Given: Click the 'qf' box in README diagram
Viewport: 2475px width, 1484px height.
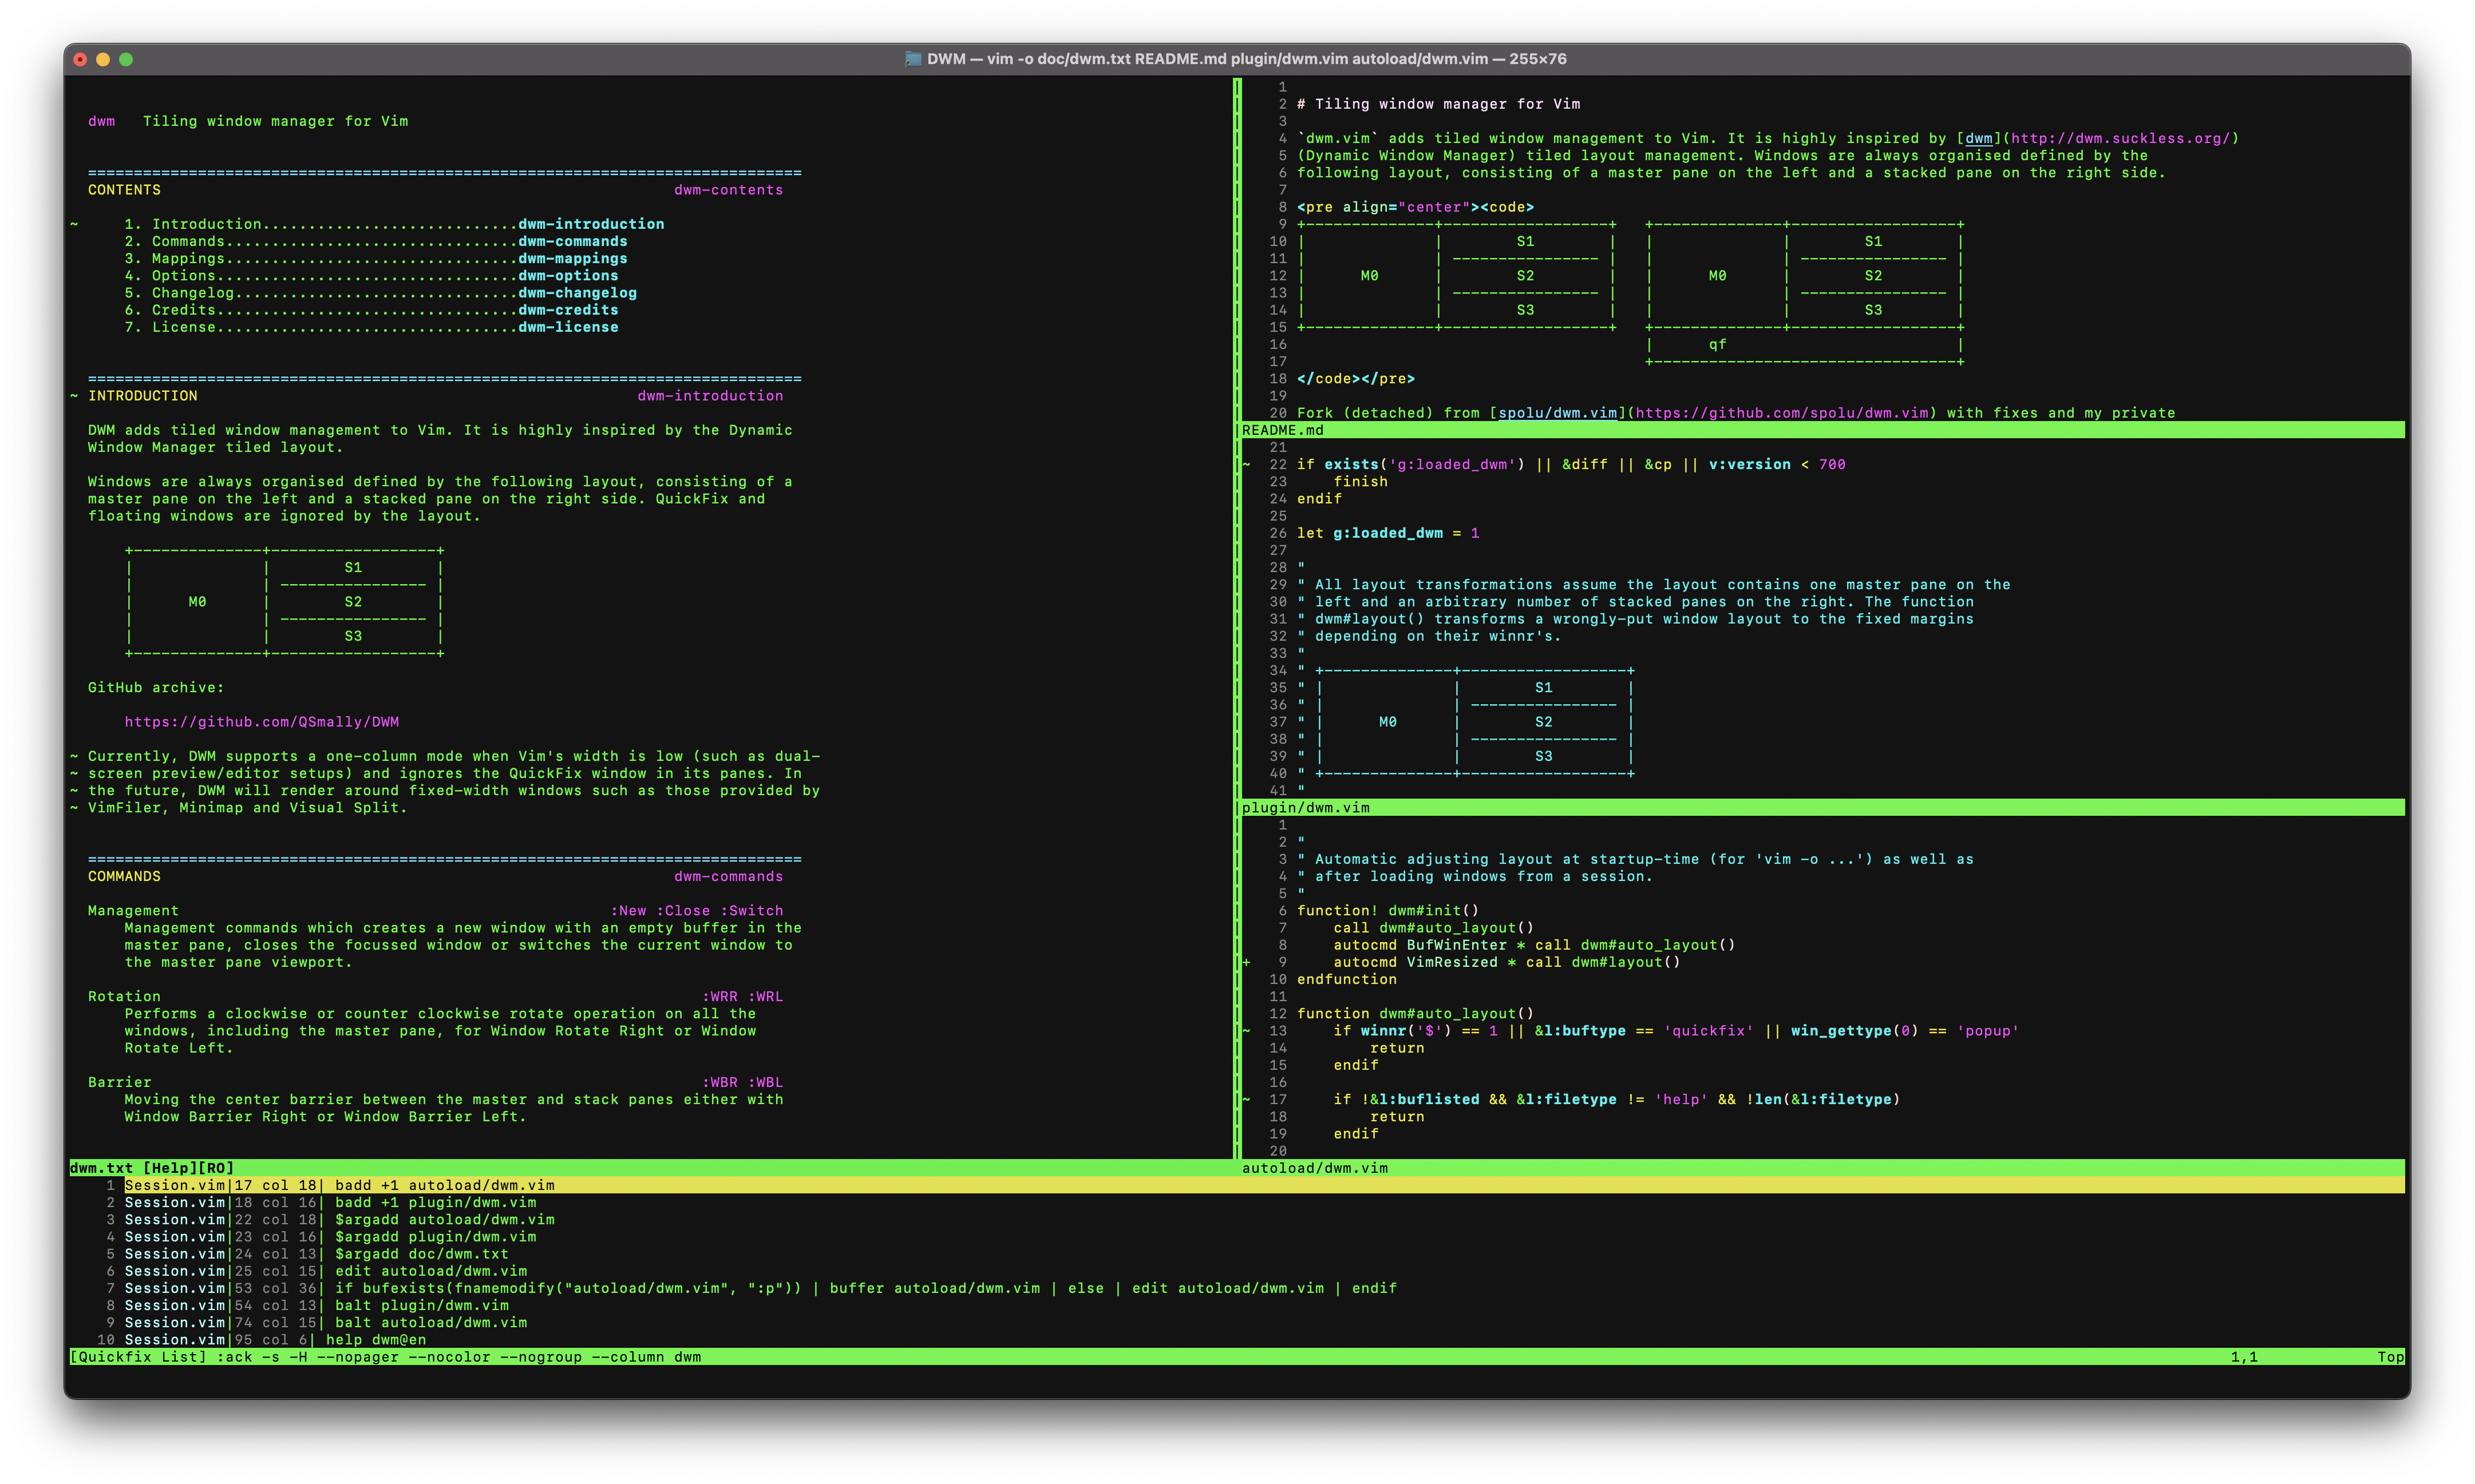Looking at the screenshot, I should 1717,344.
